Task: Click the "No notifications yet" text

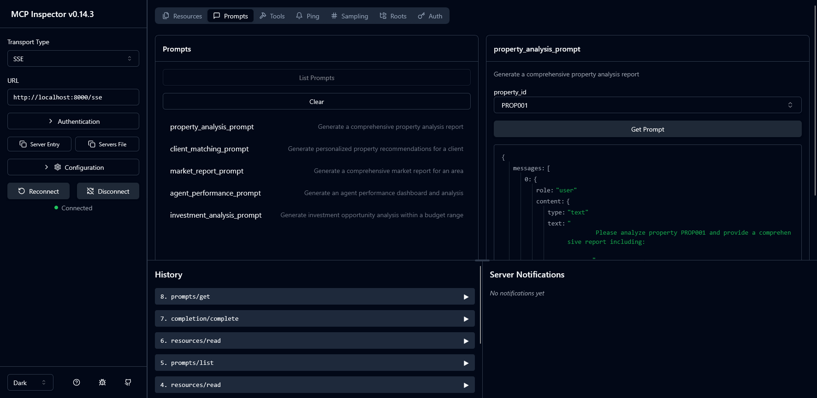Action: point(517,293)
